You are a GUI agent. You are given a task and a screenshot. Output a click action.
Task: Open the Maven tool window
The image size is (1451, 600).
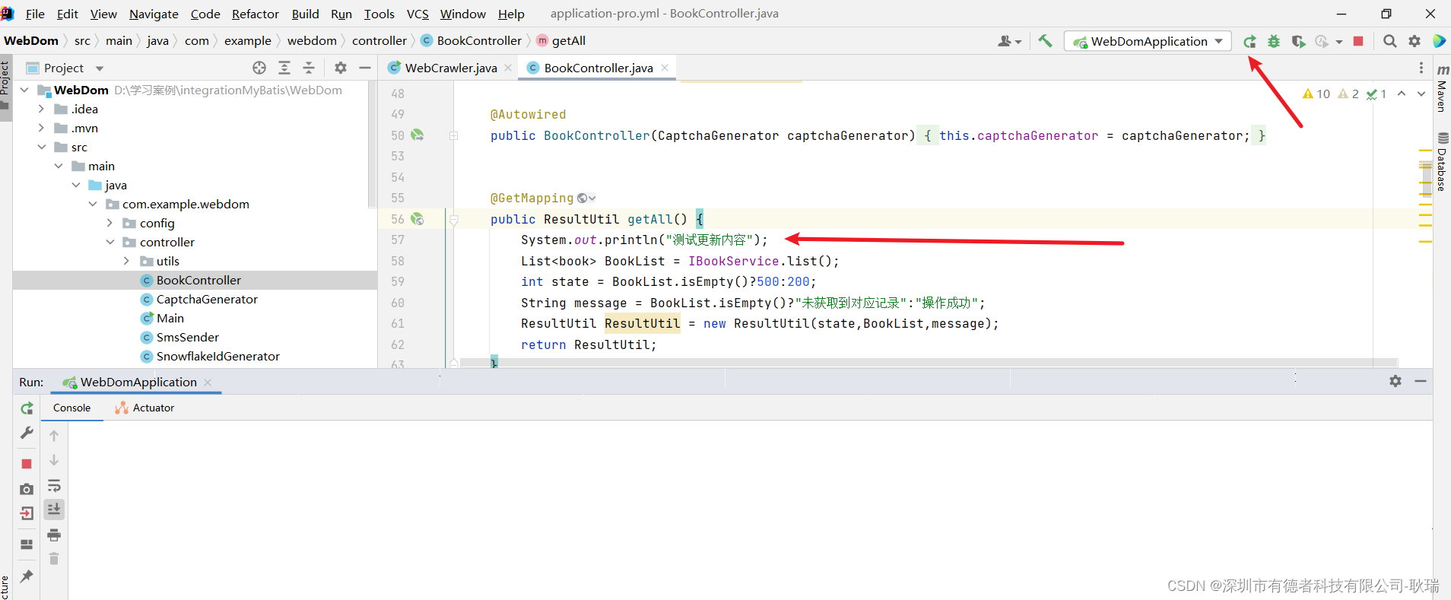tap(1442, 88)
